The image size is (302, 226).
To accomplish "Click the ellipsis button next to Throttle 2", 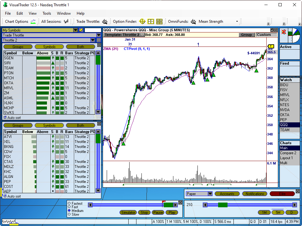I will [99, 40].
